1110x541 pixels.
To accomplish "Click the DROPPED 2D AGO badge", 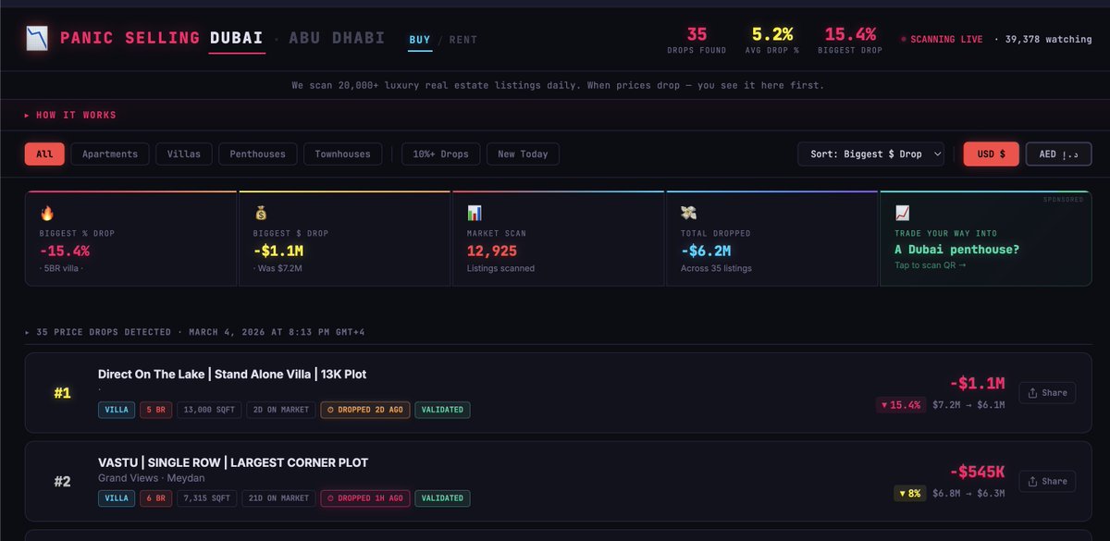I will click(x=364, y=410).
